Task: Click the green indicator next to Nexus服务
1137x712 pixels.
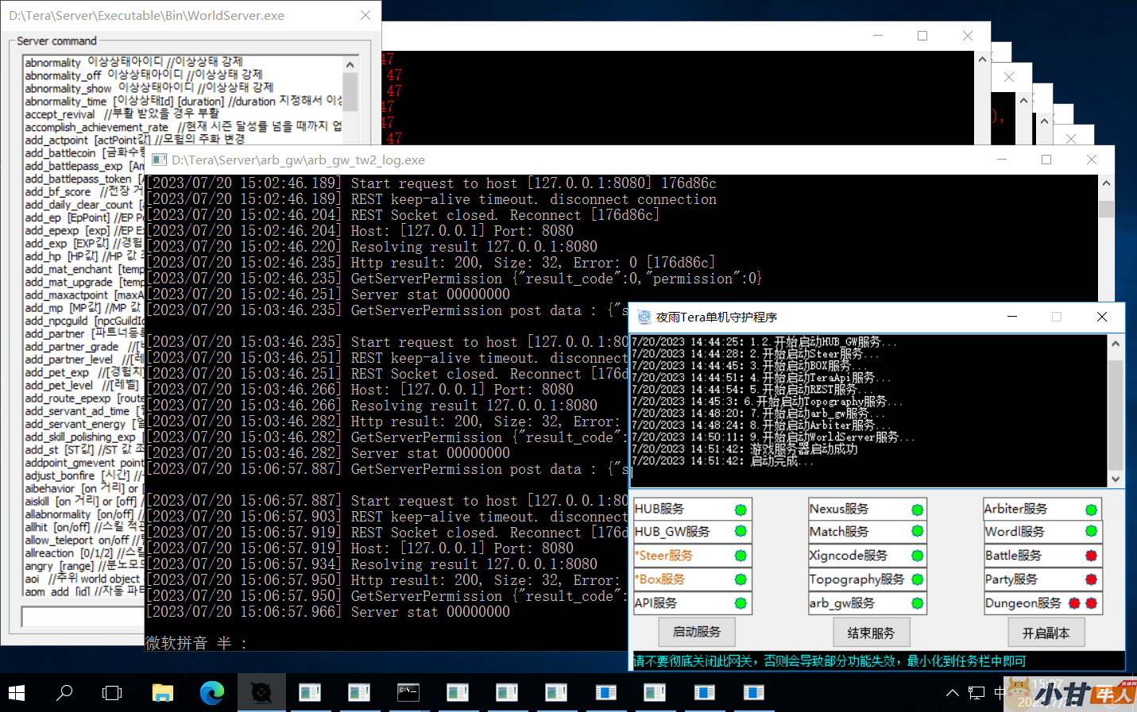Action: pyautogui.click(x=917, y=510)
